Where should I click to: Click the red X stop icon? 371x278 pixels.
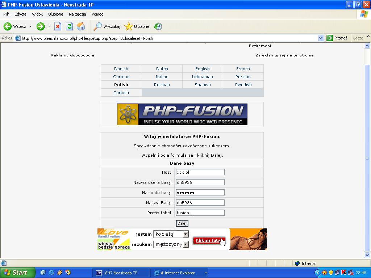58,26
